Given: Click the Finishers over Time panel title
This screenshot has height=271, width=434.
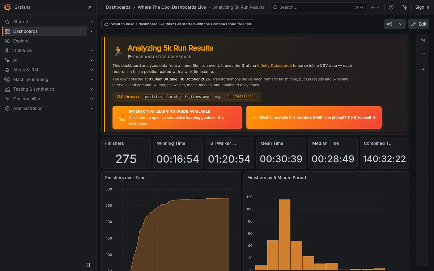Looking at the screenshot, I should [x=125, y=178].
